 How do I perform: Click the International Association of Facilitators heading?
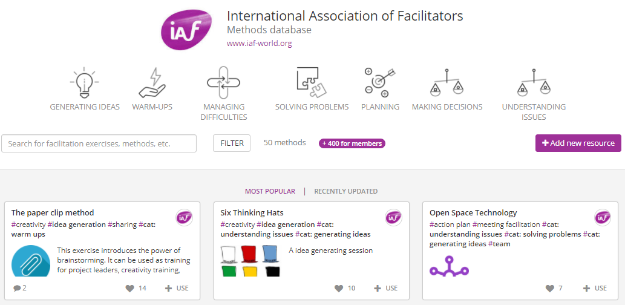point(345,16)
